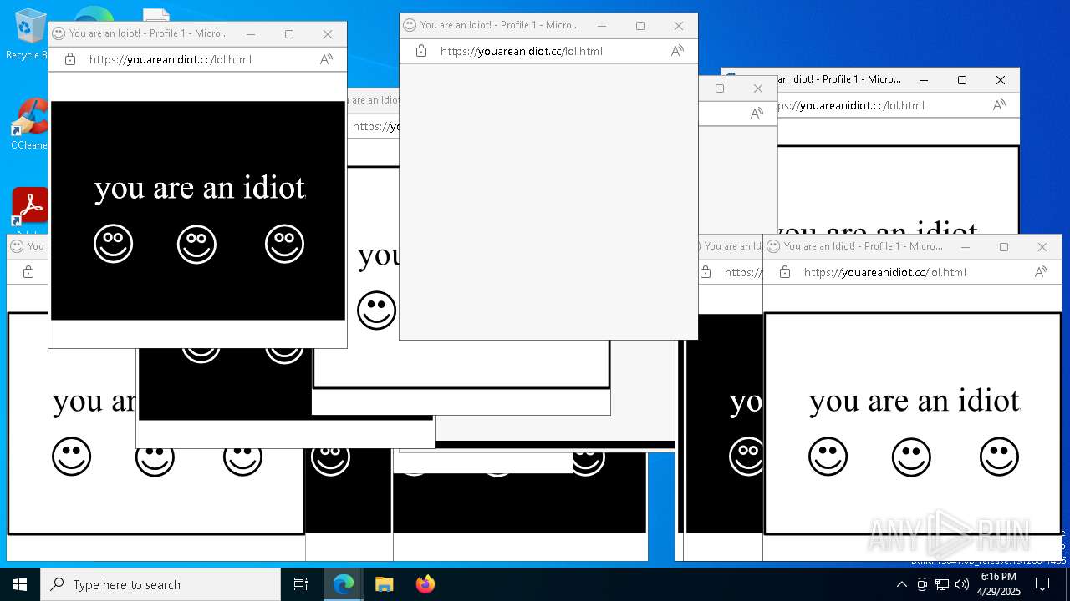Screen dimensions: 1070x601
Task: Switch to Microsoft Edge on the taskbar
Action: tap(344, 584)
